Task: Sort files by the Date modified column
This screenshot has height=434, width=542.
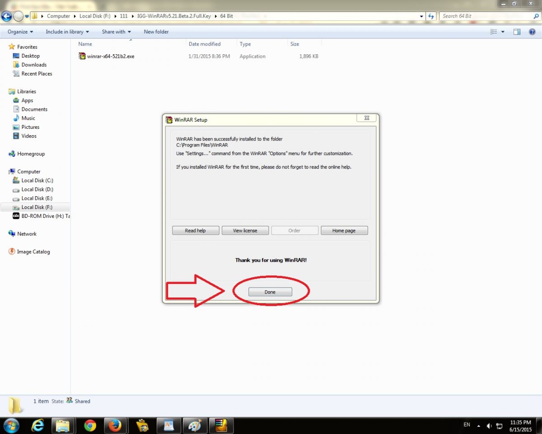Action: click(x=205, y=44)
